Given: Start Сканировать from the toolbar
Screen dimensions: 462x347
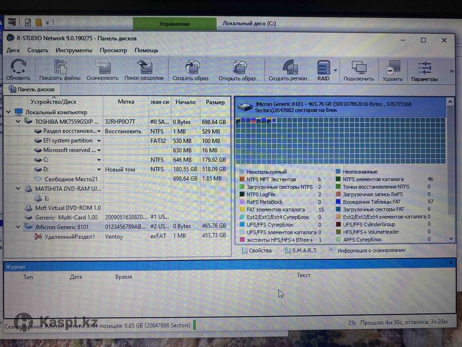Looking at the screenshot, I should point(102,68).
